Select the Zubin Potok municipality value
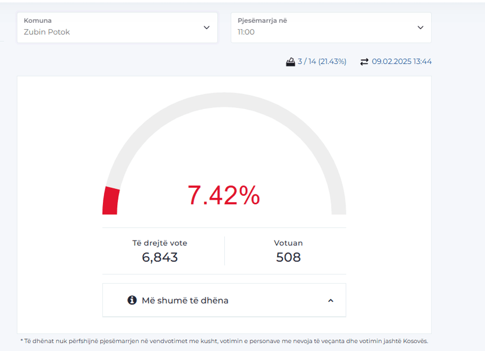Image resolution: width=485 pixels, height=351 pixels. click(x=47, y=32)
